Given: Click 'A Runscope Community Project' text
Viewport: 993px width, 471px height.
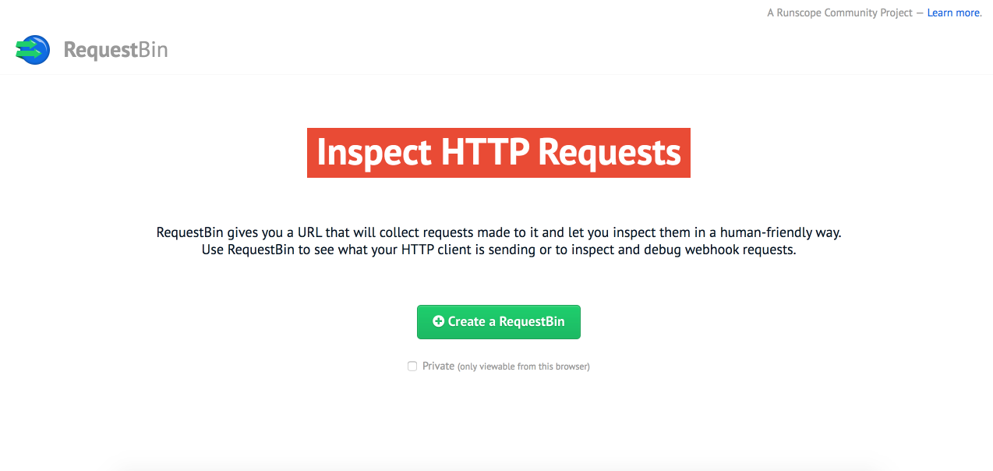Looking at the screenshot, I should [839, 12].
